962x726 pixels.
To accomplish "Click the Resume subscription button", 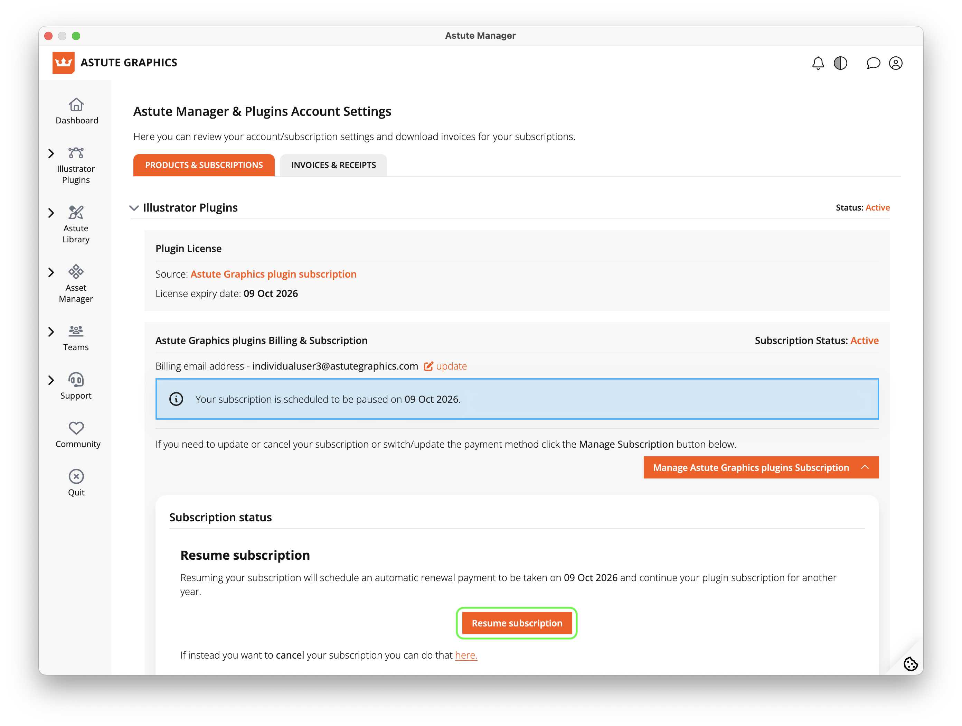I will [x=517, y=623].
